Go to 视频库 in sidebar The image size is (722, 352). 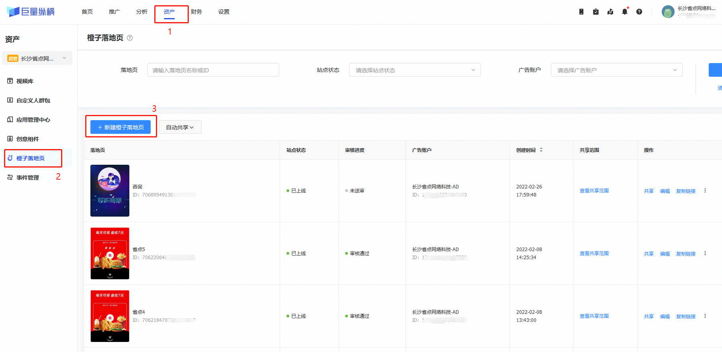(25, 81)
